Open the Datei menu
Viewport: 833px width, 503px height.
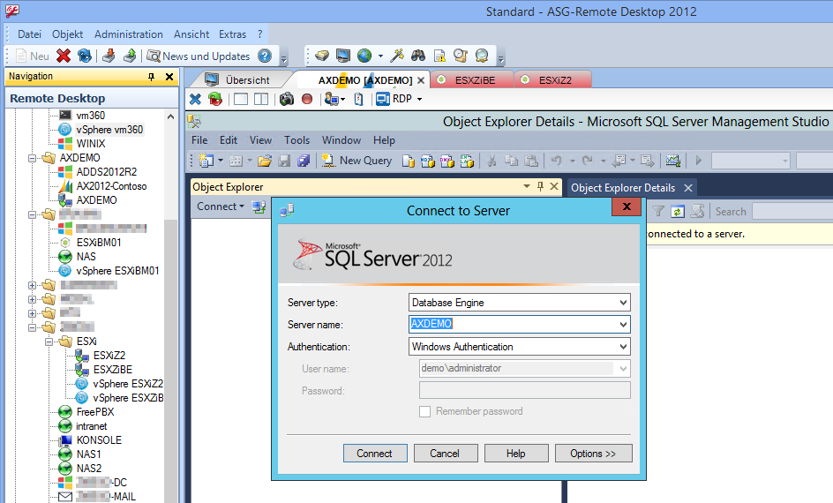tap(29, 34)
